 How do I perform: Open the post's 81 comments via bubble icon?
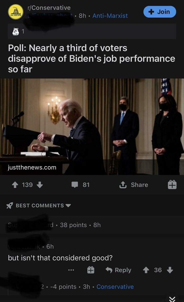[75, 185]
